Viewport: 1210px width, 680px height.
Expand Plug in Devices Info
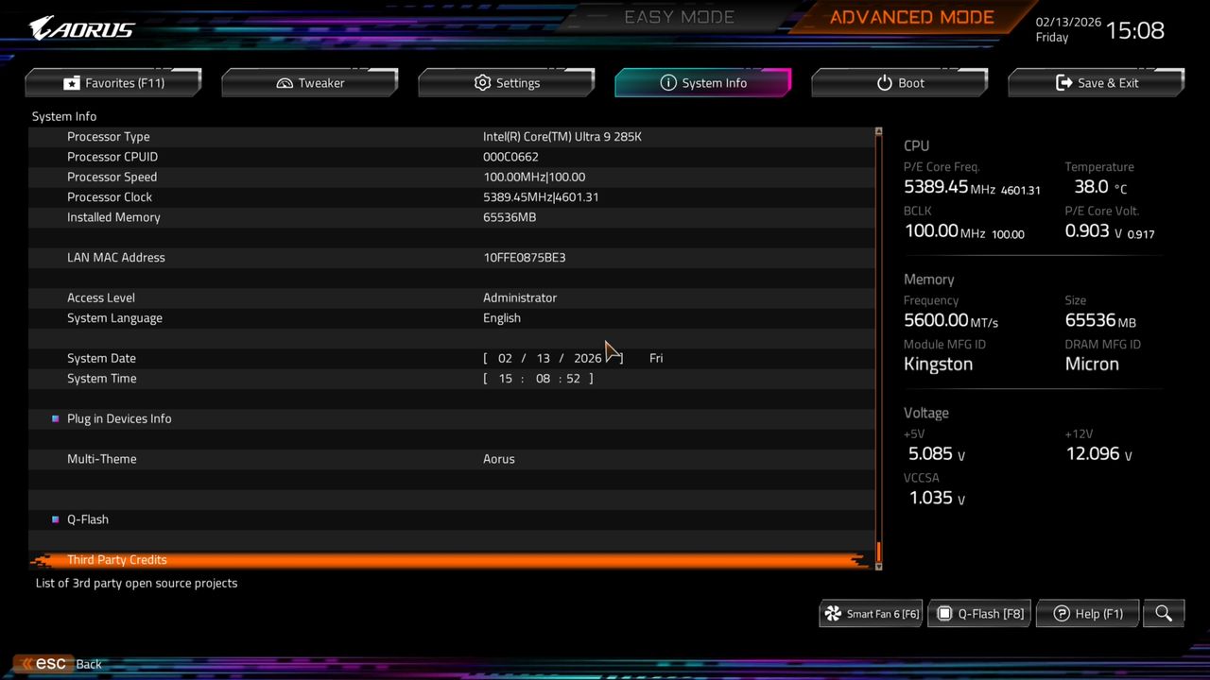119,418
